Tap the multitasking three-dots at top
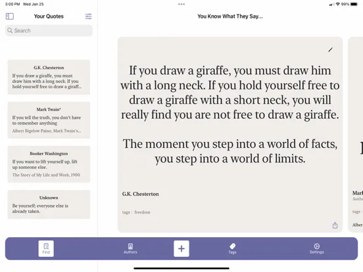The width and height of the screenshot is (363, 272). 181,4
